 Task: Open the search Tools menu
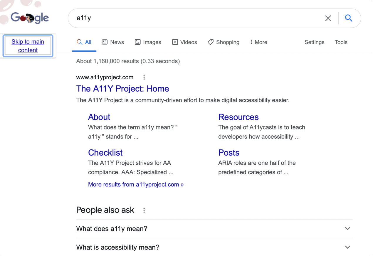pyautogui.click(x=341, y=42)
